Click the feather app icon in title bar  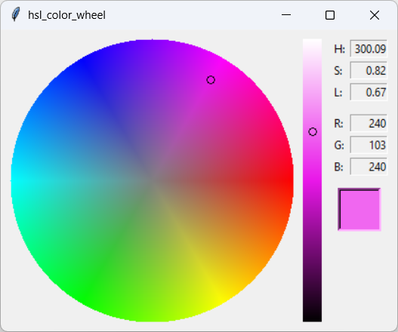tap(16, 14)
